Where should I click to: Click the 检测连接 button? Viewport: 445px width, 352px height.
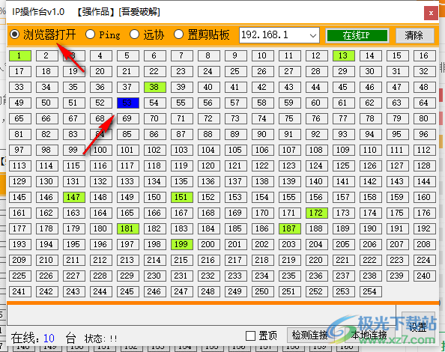click(309, 336)
